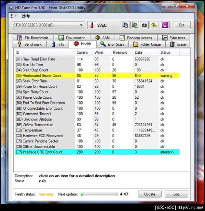Click the data value 16304
Image resolution: width=205 pixels, height=211 pixels.
coord(139,86)
